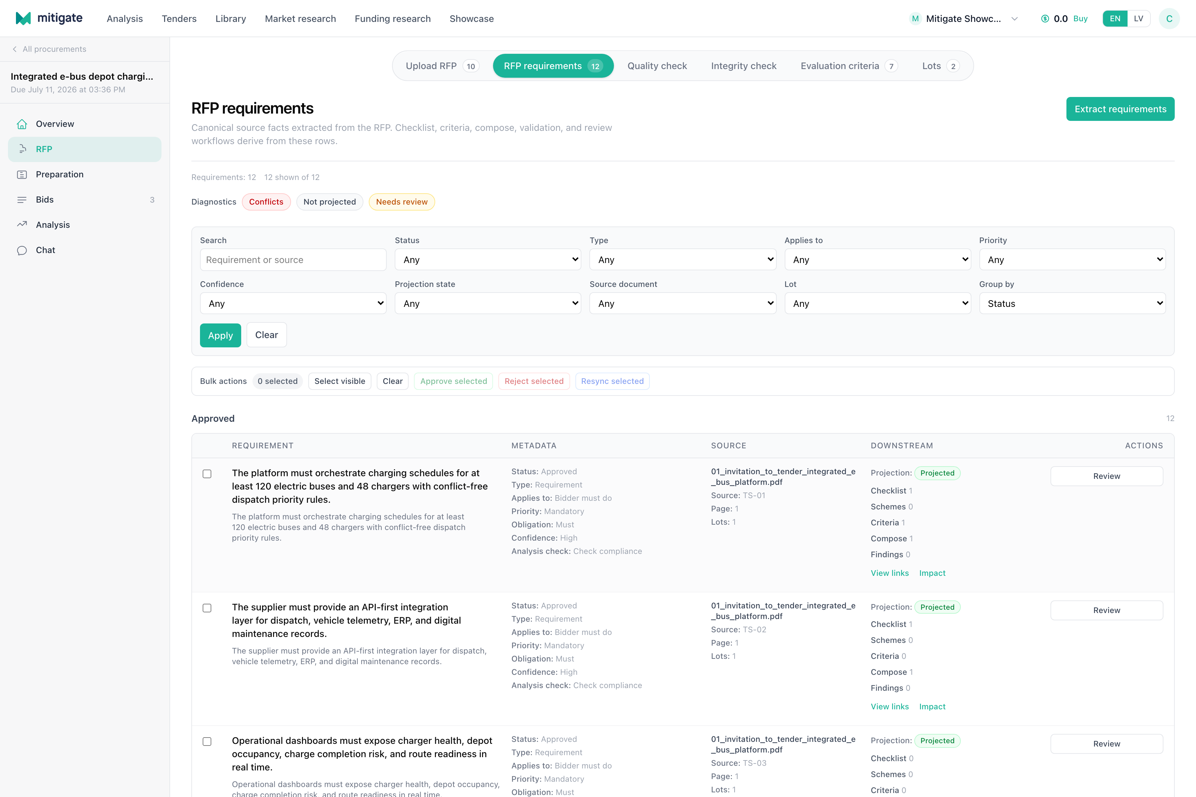Open the Source document dropdown

click(682, 304)
